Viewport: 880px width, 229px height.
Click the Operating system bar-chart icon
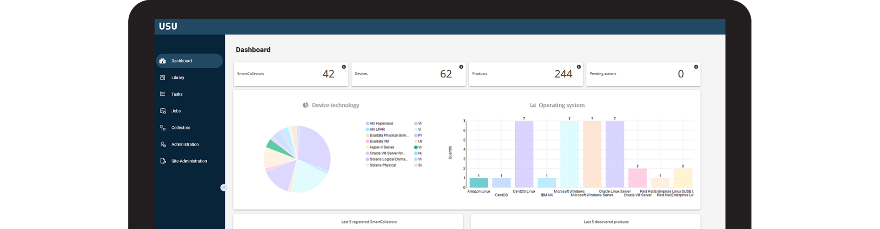(x=533, y=105)
